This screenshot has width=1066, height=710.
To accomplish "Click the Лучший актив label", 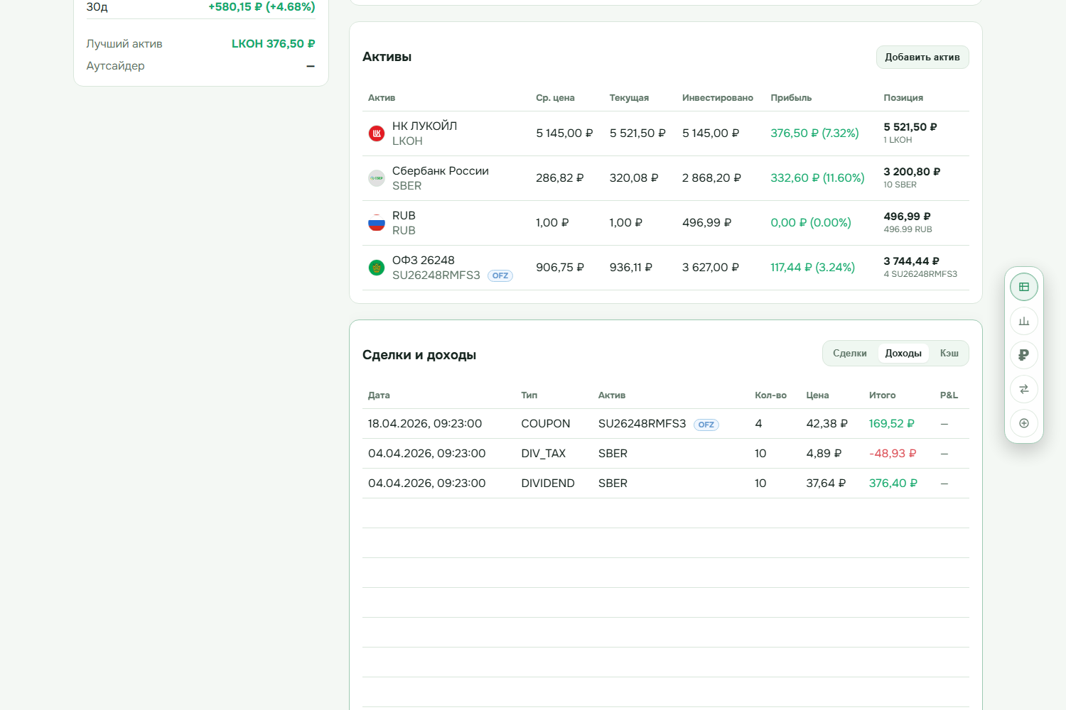I will [x=124, y=43].
